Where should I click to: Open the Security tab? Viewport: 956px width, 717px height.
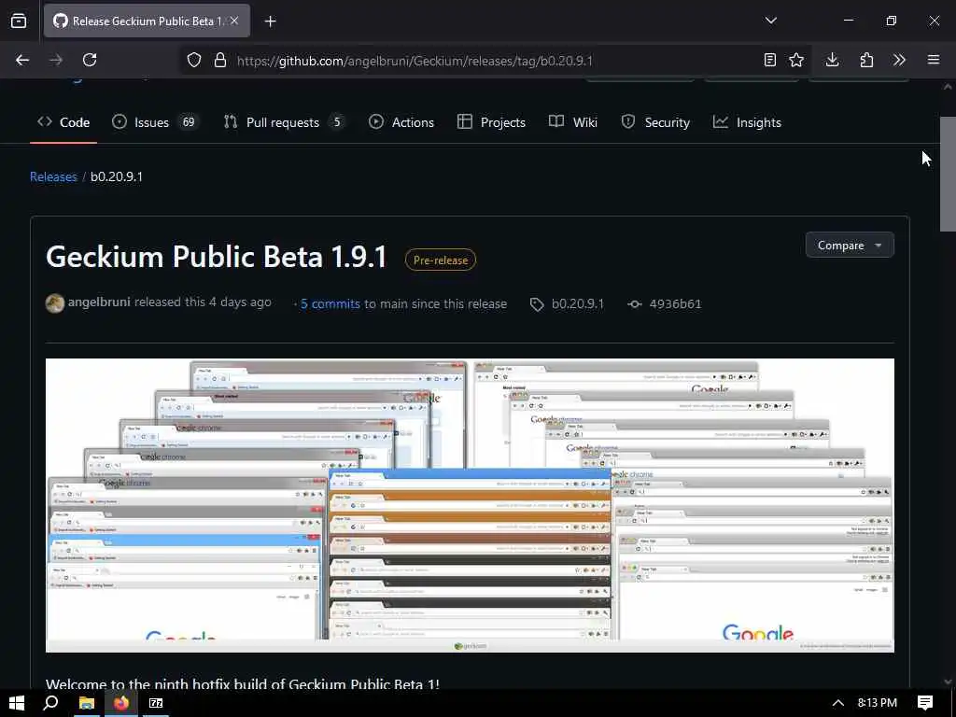(x=655, y=122)
